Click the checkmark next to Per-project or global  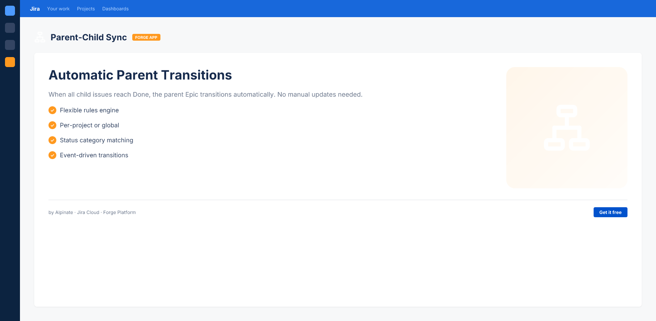[52, 125]
